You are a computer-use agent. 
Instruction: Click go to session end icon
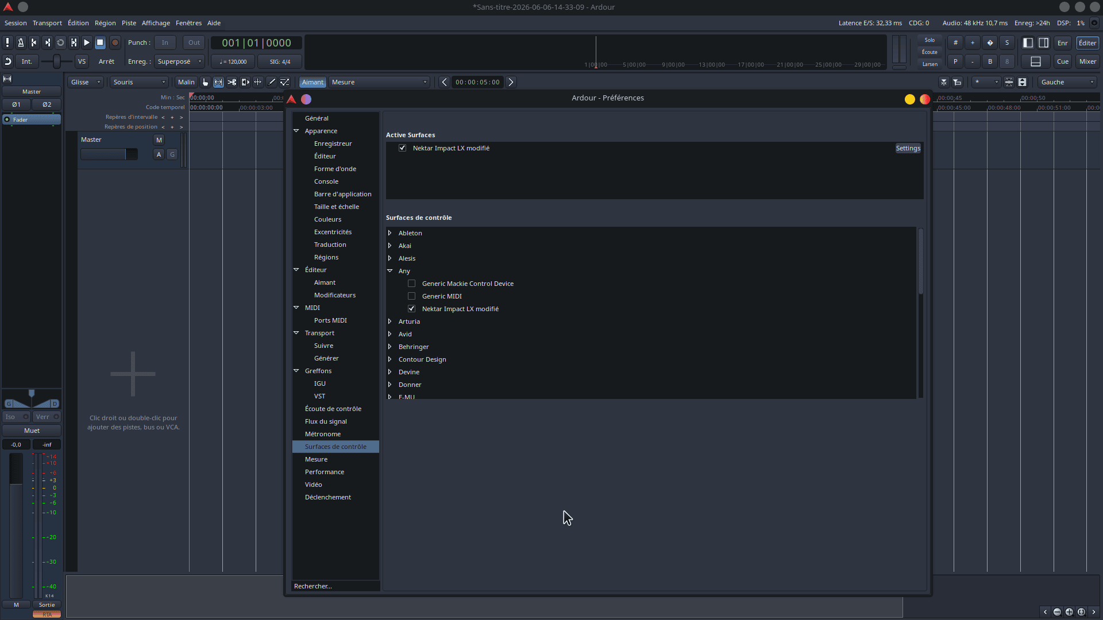[x=47, y=42]
